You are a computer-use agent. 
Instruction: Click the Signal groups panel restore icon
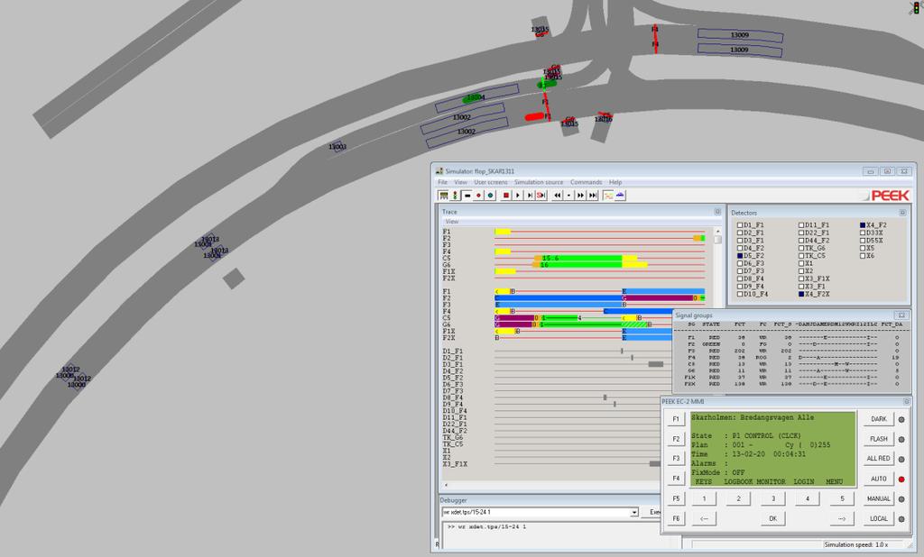tap(901, 315)
